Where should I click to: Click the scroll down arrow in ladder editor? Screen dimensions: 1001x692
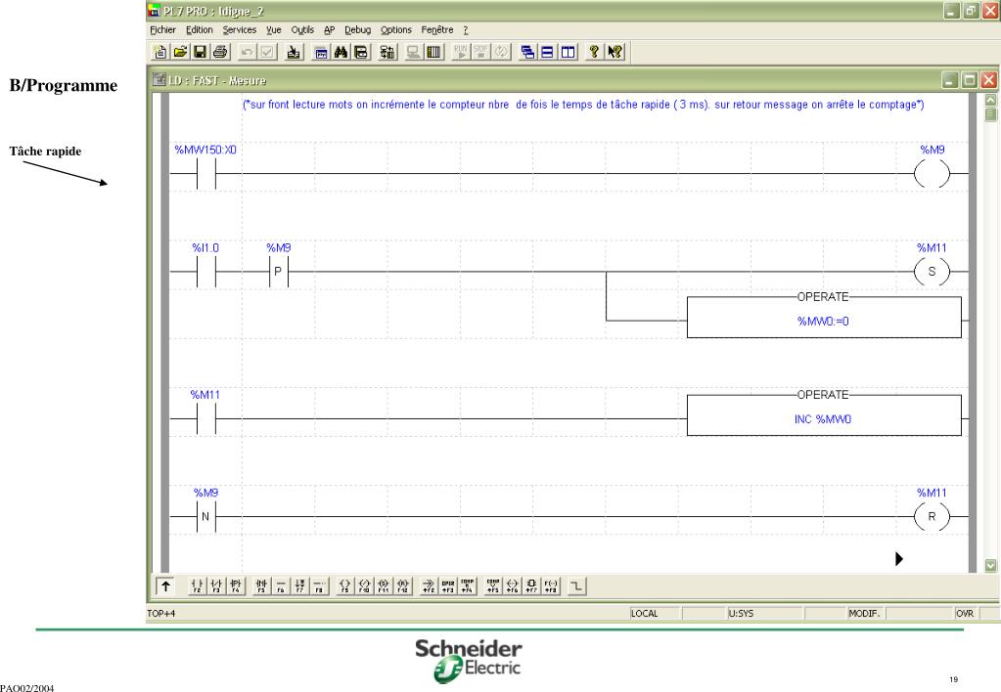click(991, 565)
